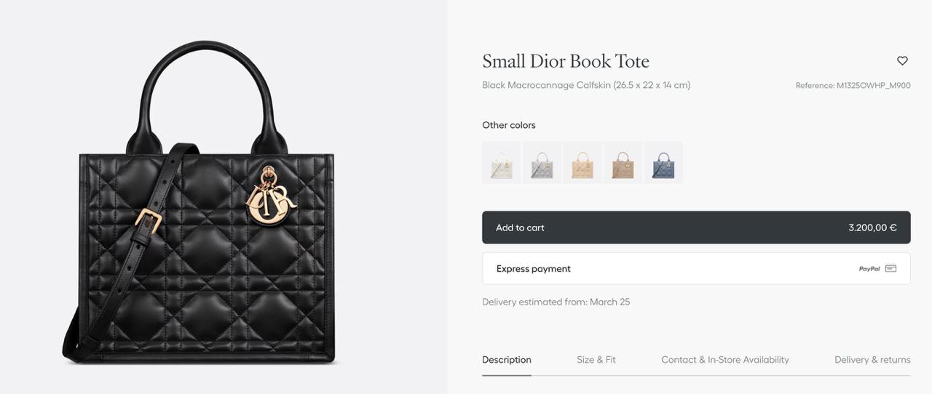This screenshot has width=932, height=394.
Task: Open Contact & In-Store Availability tab
Action: (x=725, y=360)
